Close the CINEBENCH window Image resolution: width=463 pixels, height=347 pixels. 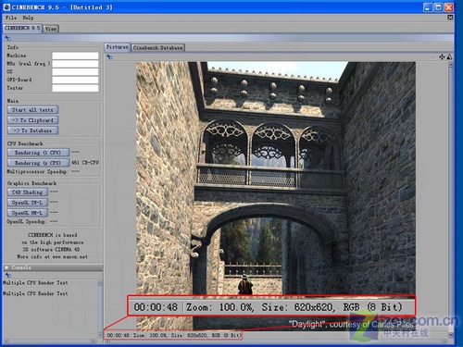click(x=449, y=7)
